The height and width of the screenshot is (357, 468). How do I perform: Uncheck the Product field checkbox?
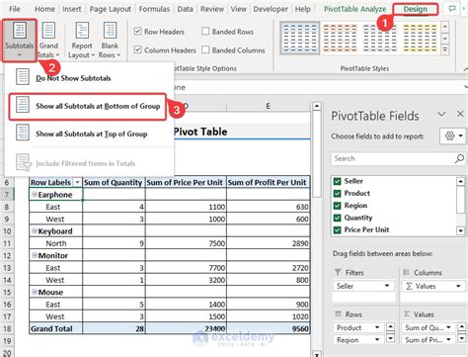coord(337,193)
